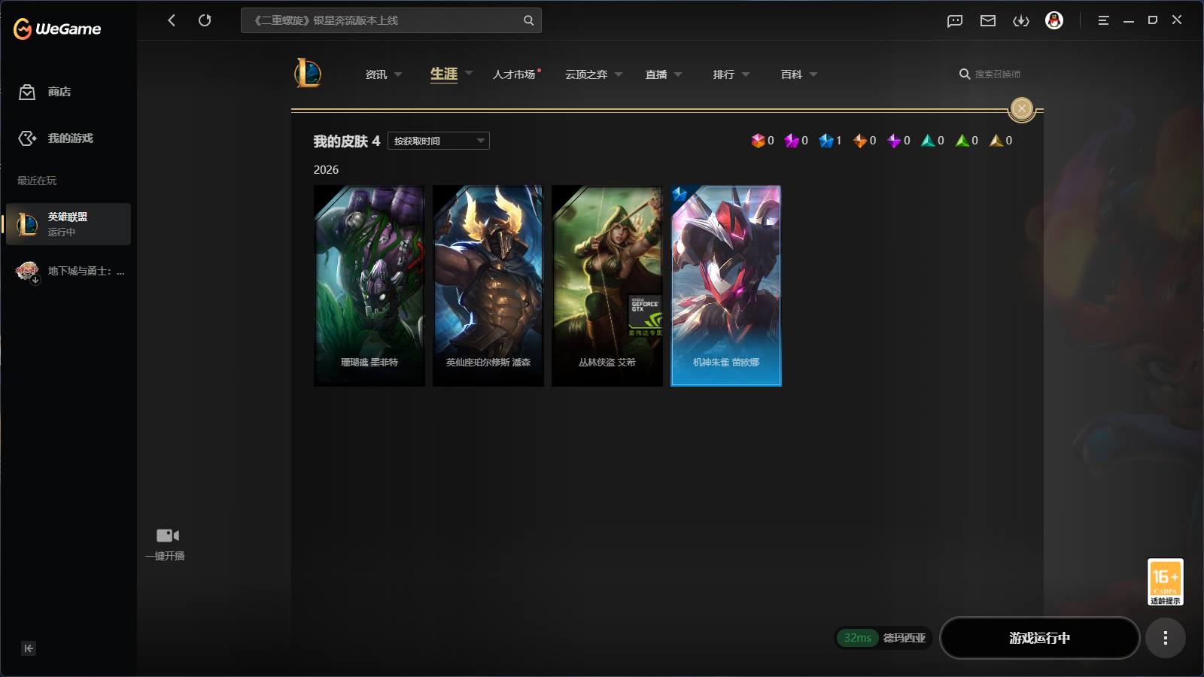Open the QQ penguin profile avatar
Screen dimensions: 1204x677
click(1054, 20)
